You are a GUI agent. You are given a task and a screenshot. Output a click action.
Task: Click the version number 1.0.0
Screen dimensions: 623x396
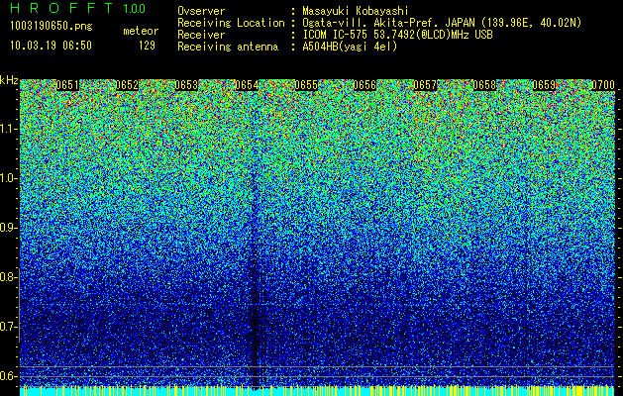pyautogui.click(x=135, y=9)
